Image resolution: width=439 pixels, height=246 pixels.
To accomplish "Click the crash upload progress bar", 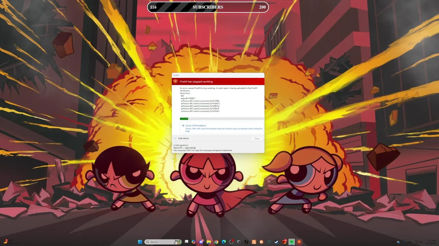I will click(222, 119).
